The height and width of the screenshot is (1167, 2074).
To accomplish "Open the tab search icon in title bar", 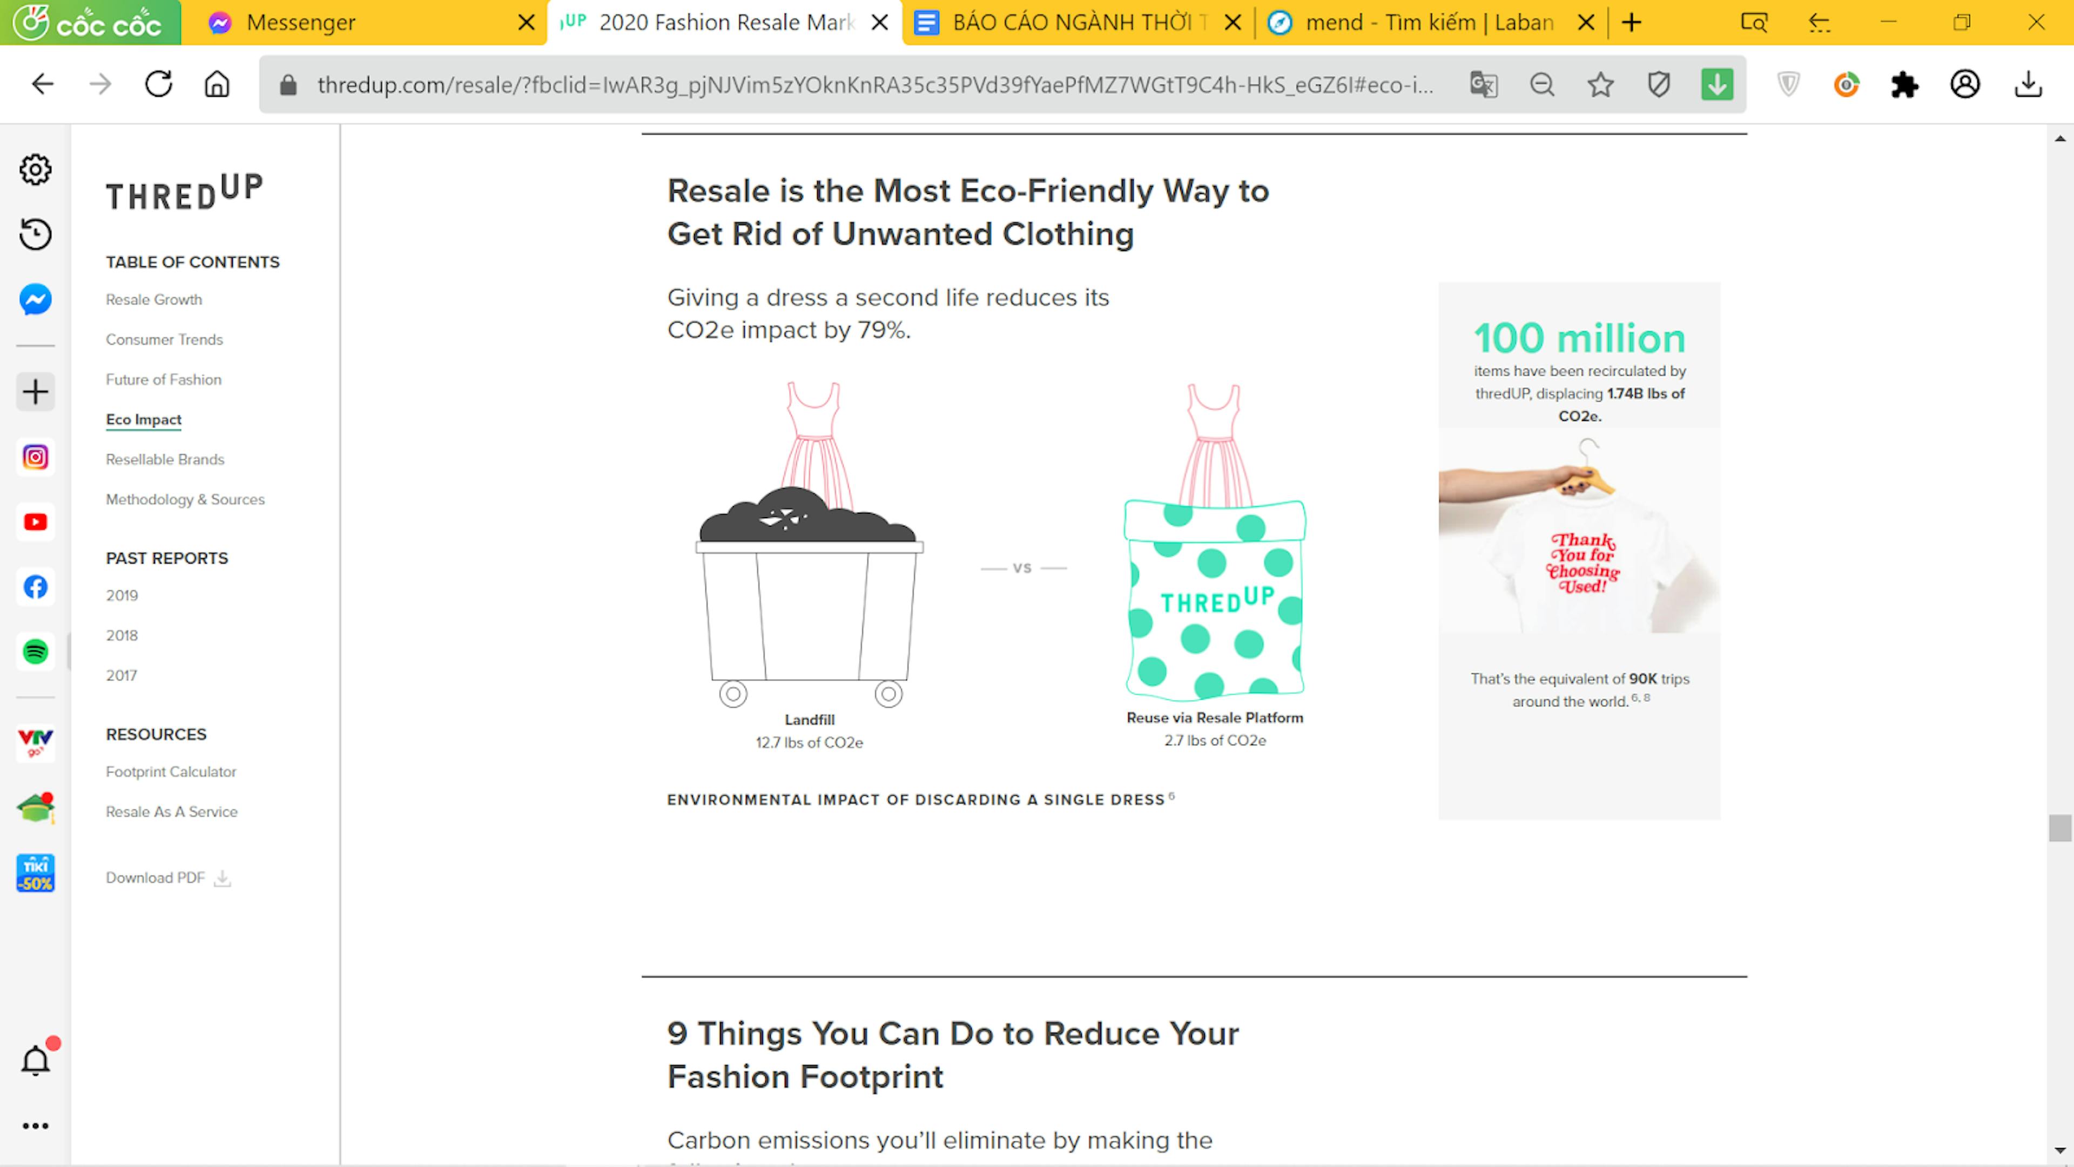I will 1754,23.
